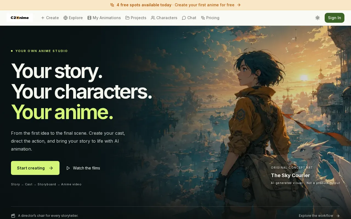Open the C2 anime logo home link
The height and width of the screenshot is (219, 351).
[20, 18]
